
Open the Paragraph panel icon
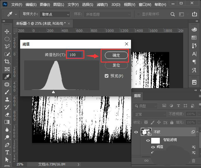click(x=194, y=62)
